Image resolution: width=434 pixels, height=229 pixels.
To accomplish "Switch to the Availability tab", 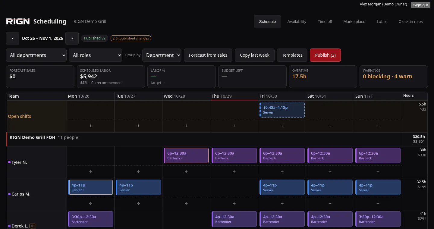I will coord(297,22).
